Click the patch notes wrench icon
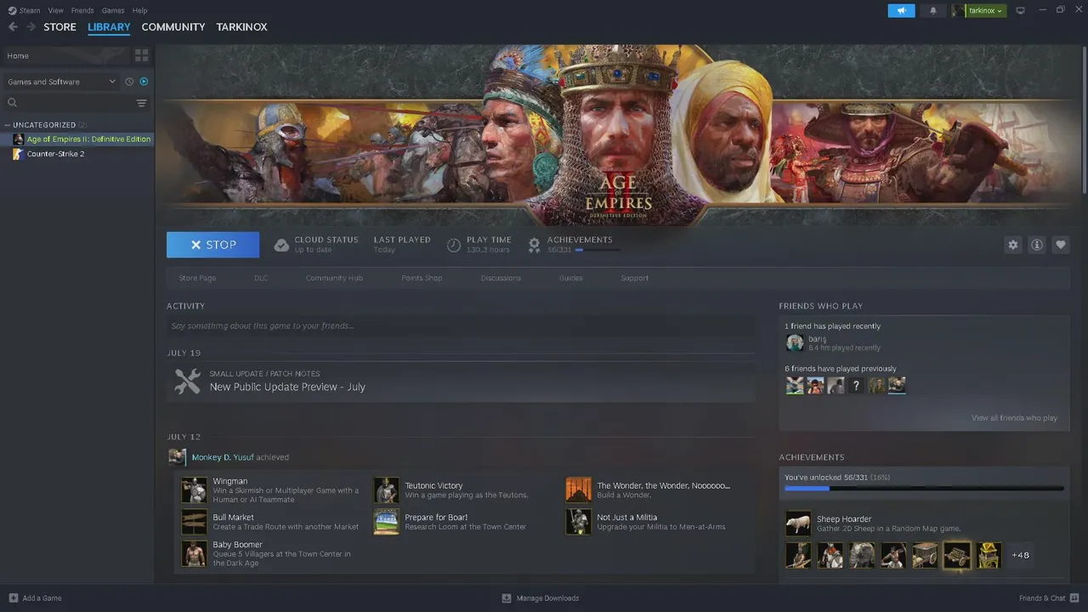Viewport: 1088px width, 612px height. coord(187,381)
